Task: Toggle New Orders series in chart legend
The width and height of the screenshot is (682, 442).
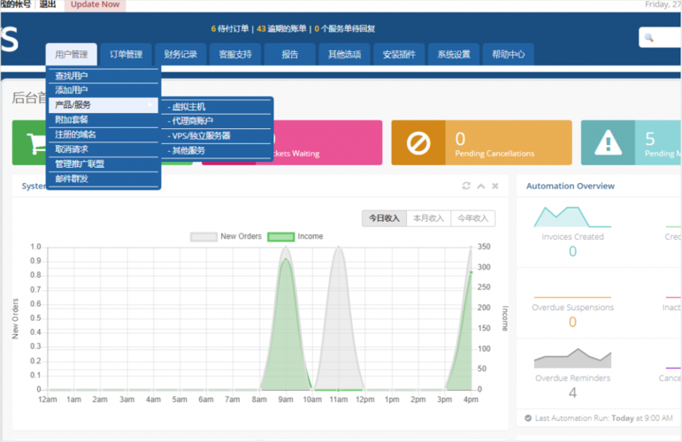Action: point(227,237)
